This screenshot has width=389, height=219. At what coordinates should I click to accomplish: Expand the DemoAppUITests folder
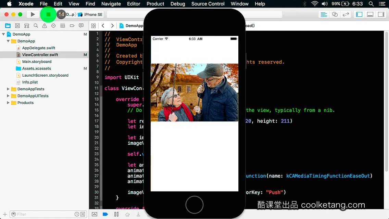pyautogui.click(x=8, y=96)
